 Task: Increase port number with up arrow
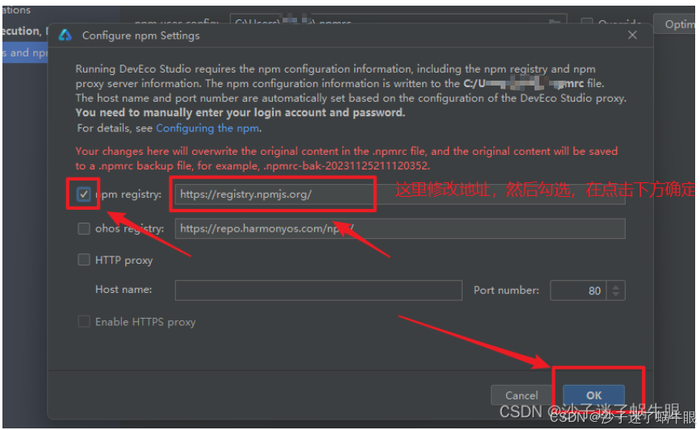(x=616, y=286)
